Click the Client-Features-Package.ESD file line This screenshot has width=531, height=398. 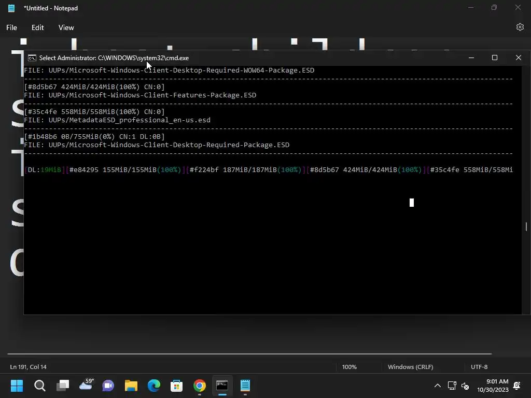140,95
